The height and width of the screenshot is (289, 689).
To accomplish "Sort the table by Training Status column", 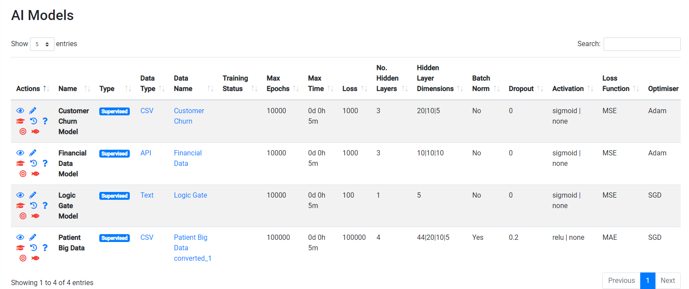I will point(235,83).
